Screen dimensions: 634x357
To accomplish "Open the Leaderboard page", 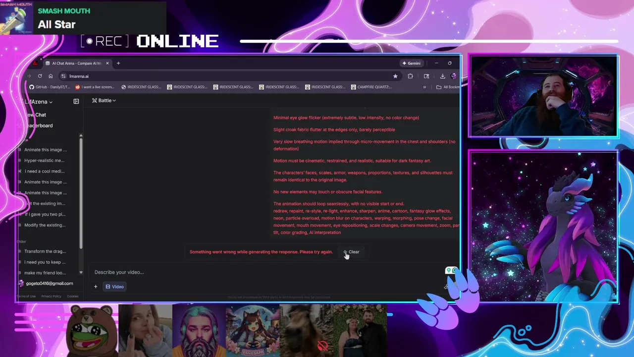I will (x=39, y=125).
